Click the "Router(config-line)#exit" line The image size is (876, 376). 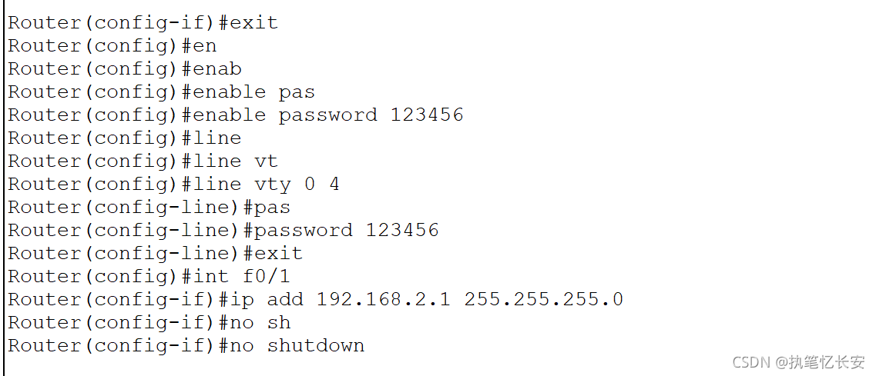click(155, 253)
